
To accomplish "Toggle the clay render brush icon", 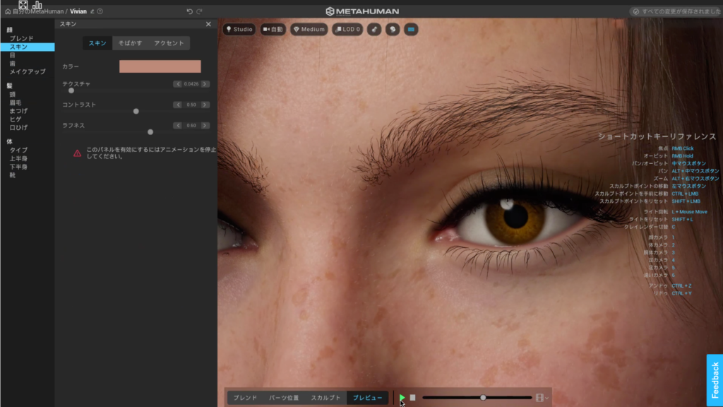I will 374,30.
